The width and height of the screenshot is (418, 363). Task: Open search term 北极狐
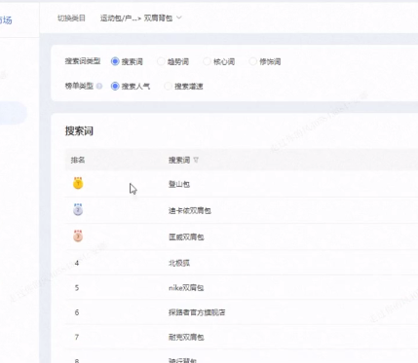[x=179, y=263]
